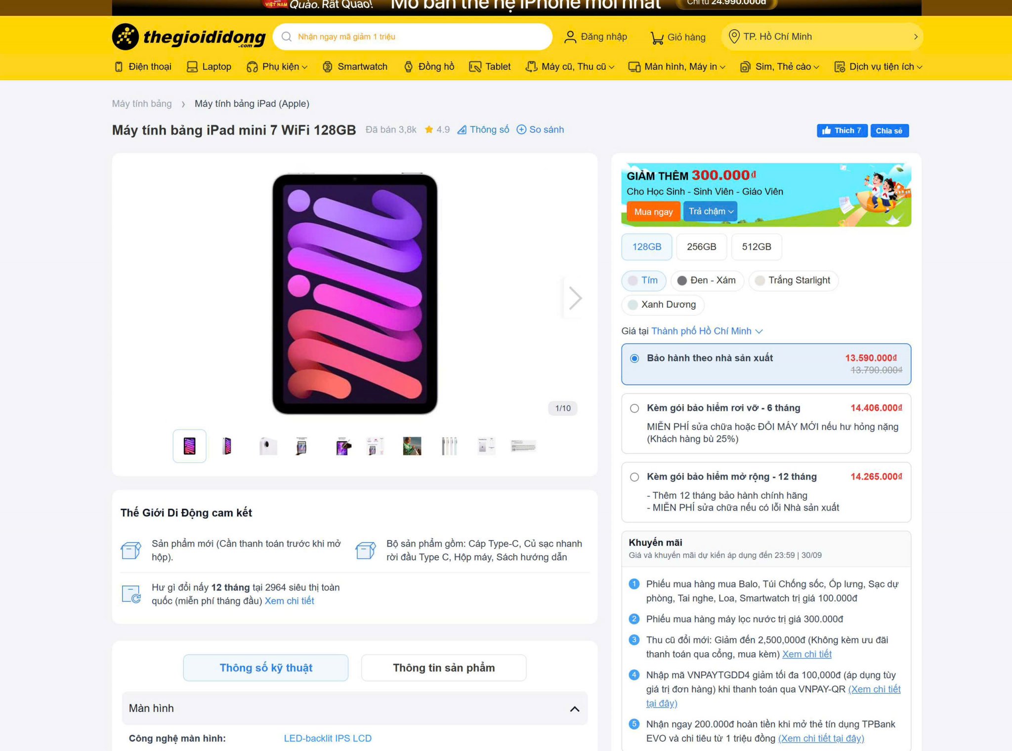The height and width of the screenshot is (751, 1012).
Task: Select Bảo hành theo nhà sản xuất radio
Action: (x=634, y=358)
